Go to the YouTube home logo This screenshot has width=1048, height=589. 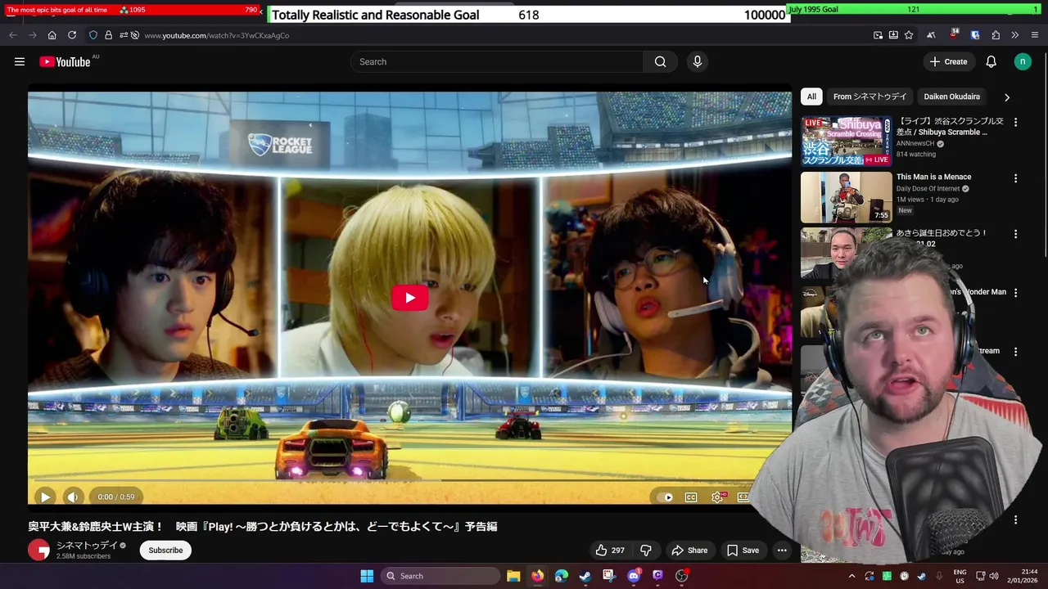pyautogui.click(x=65, y=61)
